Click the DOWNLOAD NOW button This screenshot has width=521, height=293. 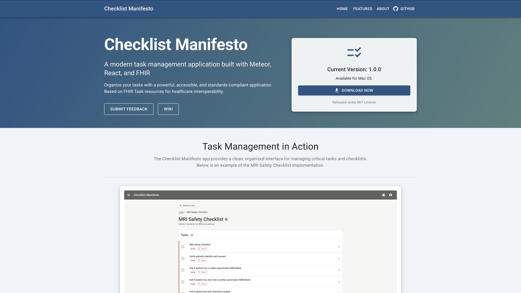pos(354,90)
